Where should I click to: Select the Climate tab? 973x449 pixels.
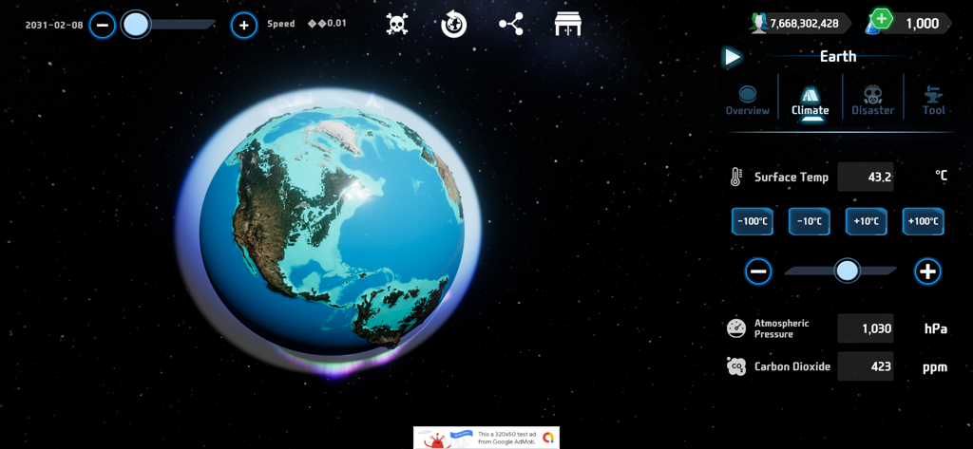click(x=810, y=103)
